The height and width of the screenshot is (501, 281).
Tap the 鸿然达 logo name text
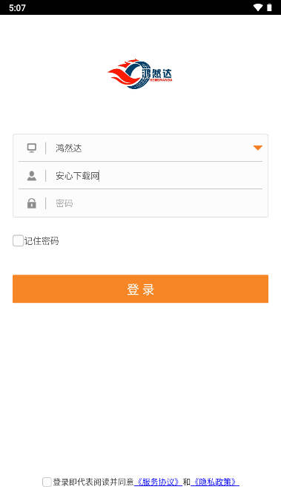click(156, 74)
